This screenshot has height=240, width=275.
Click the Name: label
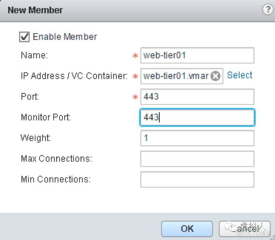(x=34, y=55)
